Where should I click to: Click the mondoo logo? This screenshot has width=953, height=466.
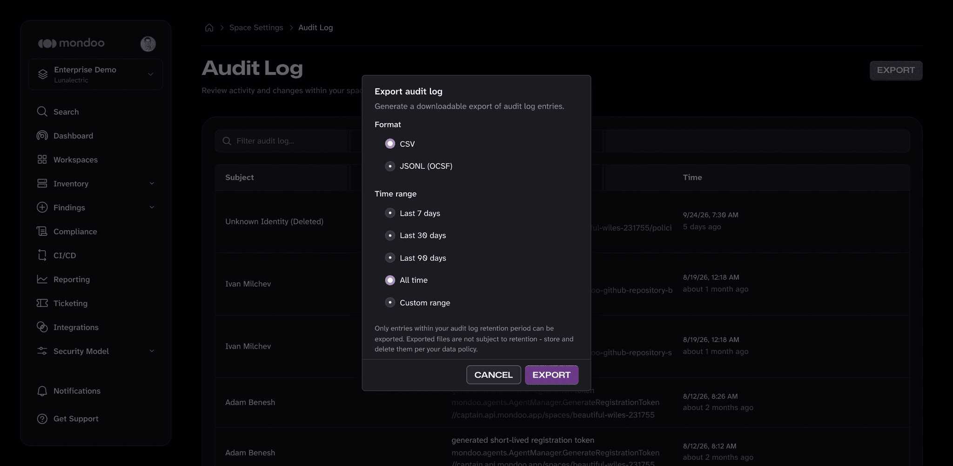pos(71,43)
